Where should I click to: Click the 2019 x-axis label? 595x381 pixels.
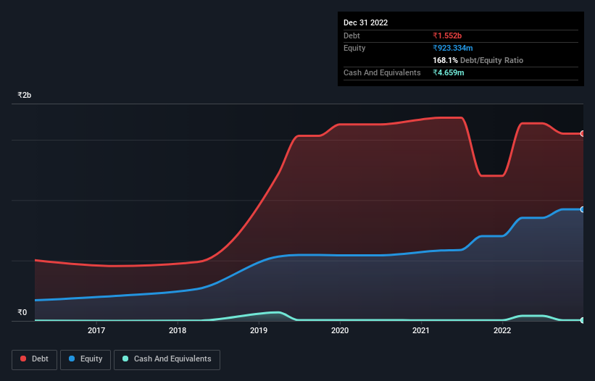259,330
